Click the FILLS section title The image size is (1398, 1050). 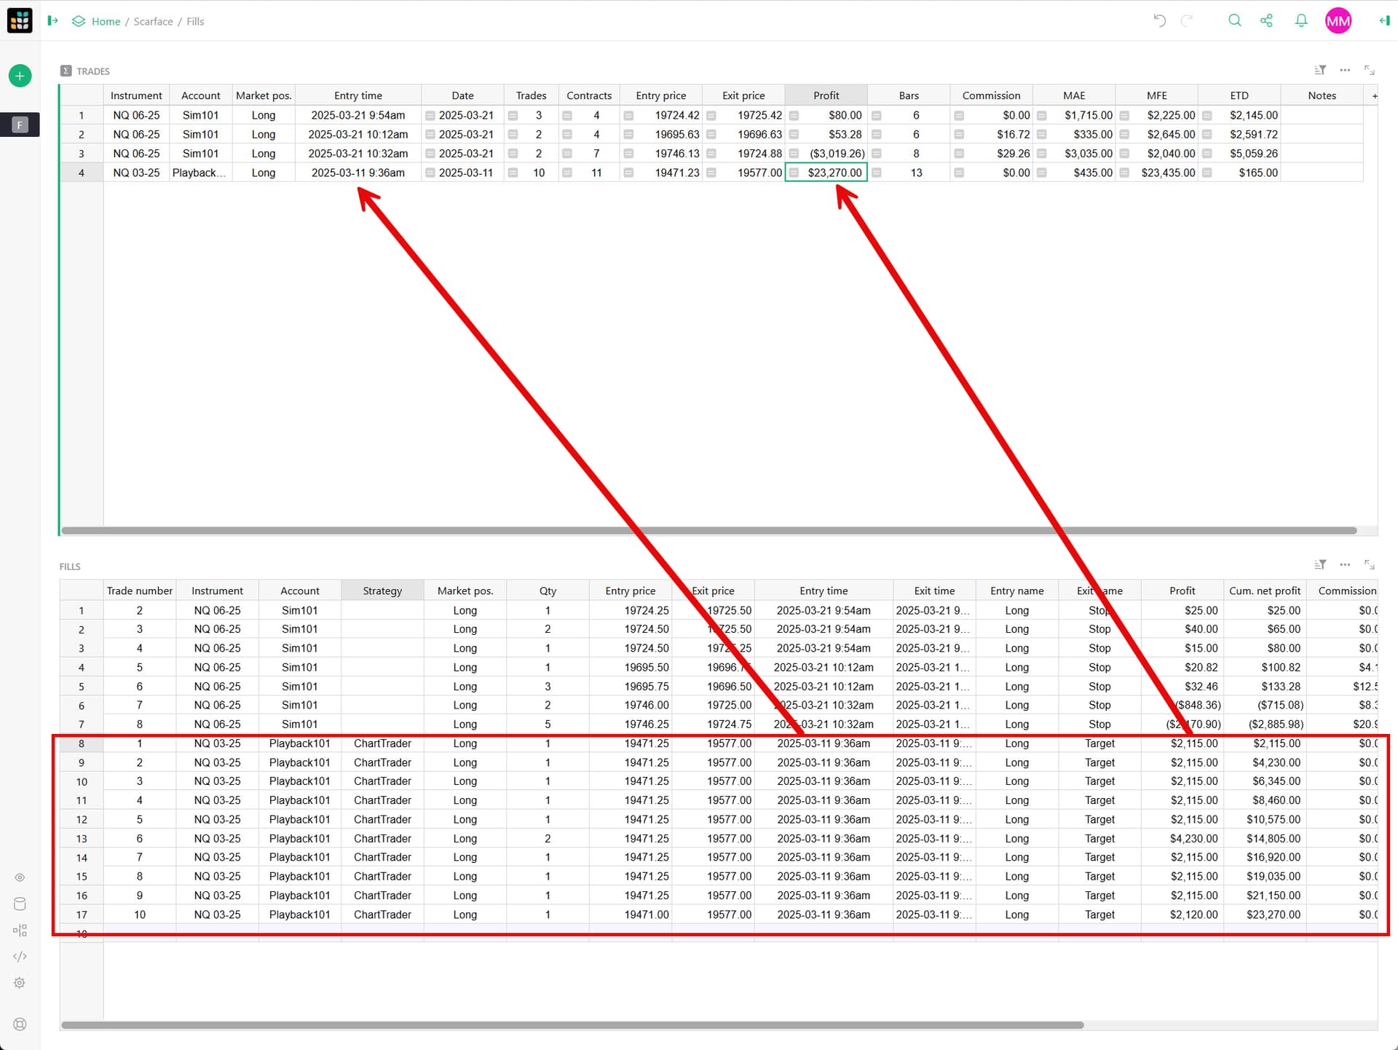coord(70,567)
